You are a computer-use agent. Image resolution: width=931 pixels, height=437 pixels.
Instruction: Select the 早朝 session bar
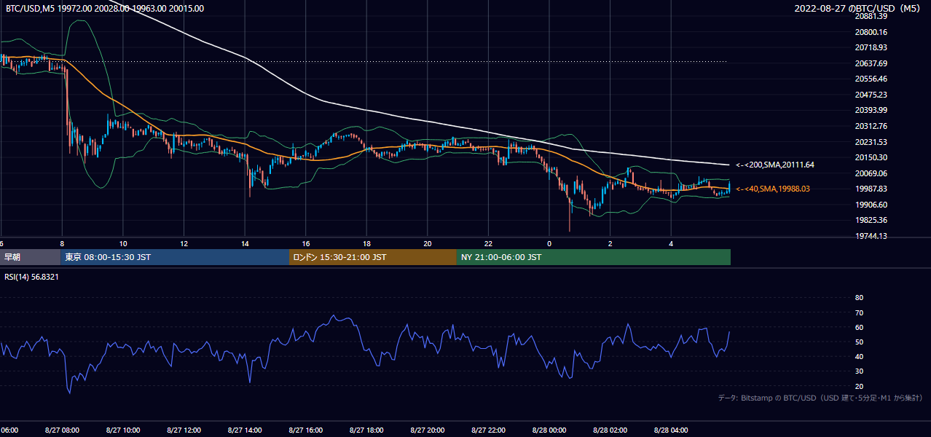click(31, 257)
